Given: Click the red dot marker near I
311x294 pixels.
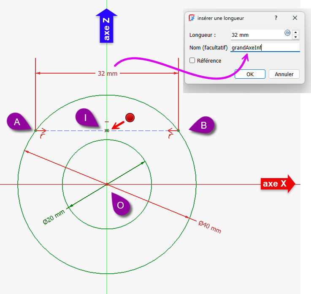Looking at the screenshot, I should pyautogui.click(x=130, y=118).
